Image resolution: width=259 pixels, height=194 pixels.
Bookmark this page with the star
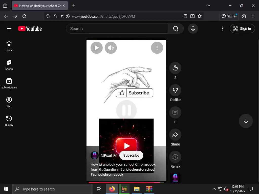(x=200, y=16)
